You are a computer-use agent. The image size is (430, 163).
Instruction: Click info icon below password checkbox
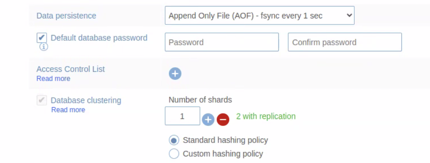click(x=43, y=47)
